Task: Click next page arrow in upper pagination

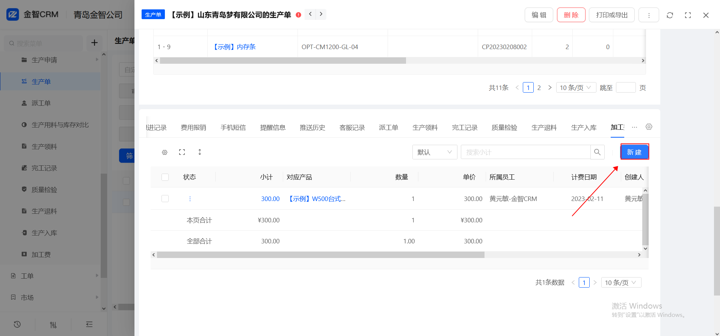Action: coord(550,88)
